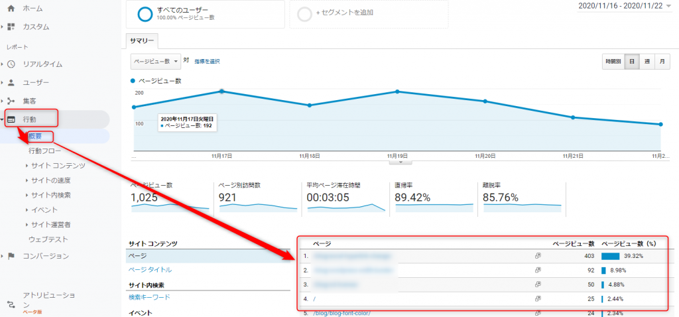Click the ページビュー数（%） column header
Viewport: 679px width, 317px height.
[629, 244]
